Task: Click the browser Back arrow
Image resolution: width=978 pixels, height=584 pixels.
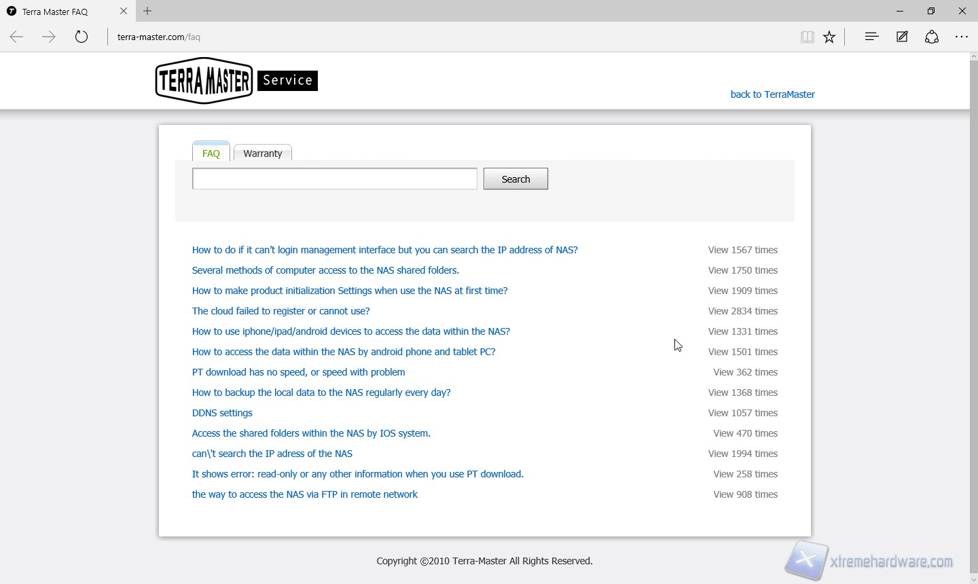Action: [x=17, y=37]
